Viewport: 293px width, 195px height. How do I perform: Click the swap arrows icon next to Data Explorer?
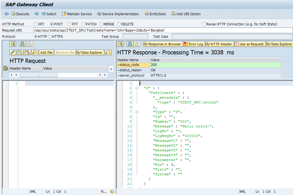108,52
